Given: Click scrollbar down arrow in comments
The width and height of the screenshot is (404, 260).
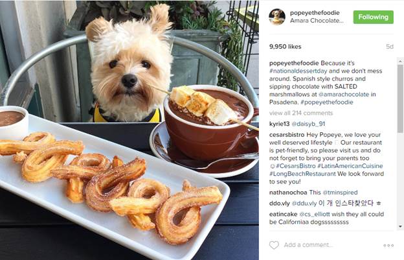Looking at the screenshot, I should [400, 226].
